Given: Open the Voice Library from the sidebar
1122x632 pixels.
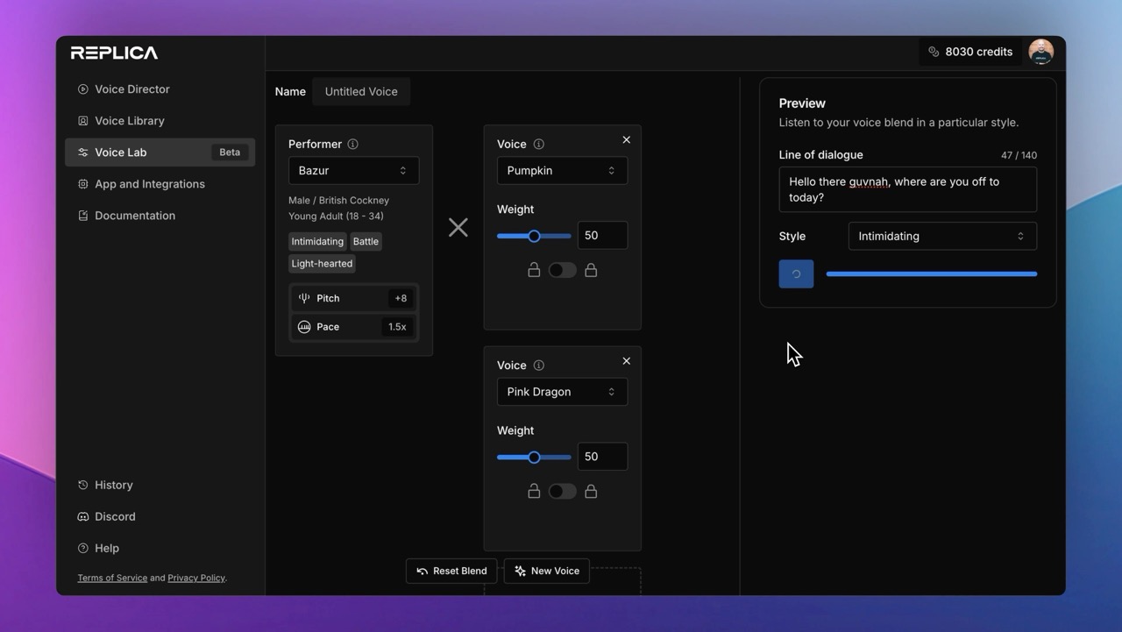Looking at the screenshot, I should pyautogui.click(x=82, y=120).
